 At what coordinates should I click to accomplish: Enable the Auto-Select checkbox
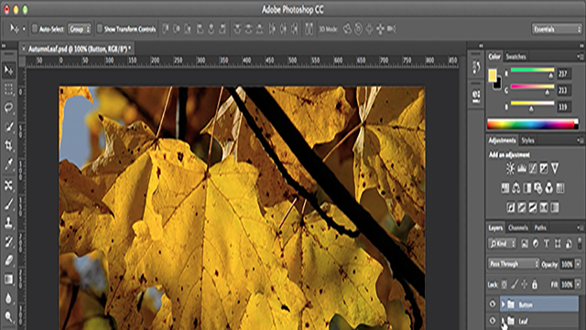[35, 28]
